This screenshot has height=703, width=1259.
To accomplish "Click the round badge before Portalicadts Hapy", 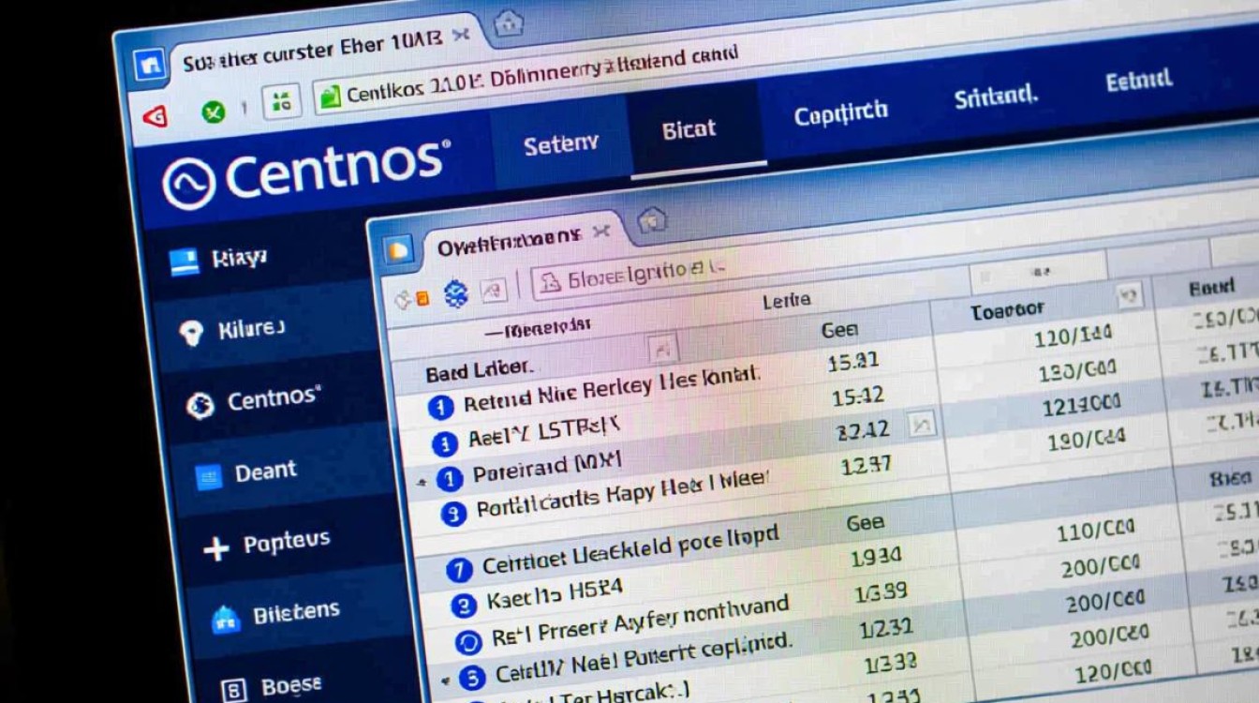I will (x=453, y=514).
